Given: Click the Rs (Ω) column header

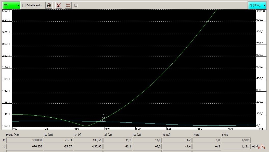Looking at the screenshot, I should point(137,135).
